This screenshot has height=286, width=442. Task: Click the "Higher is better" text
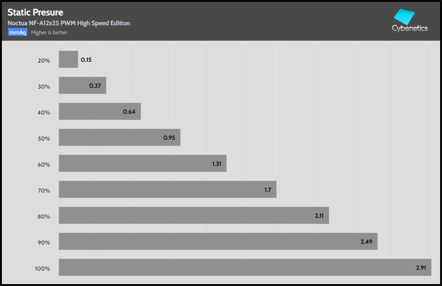pyautogui.click(x=49, y=32)
